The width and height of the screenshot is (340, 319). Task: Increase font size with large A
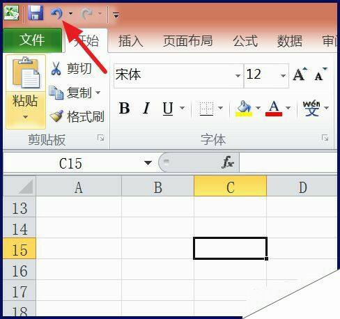tap(300, 75)
